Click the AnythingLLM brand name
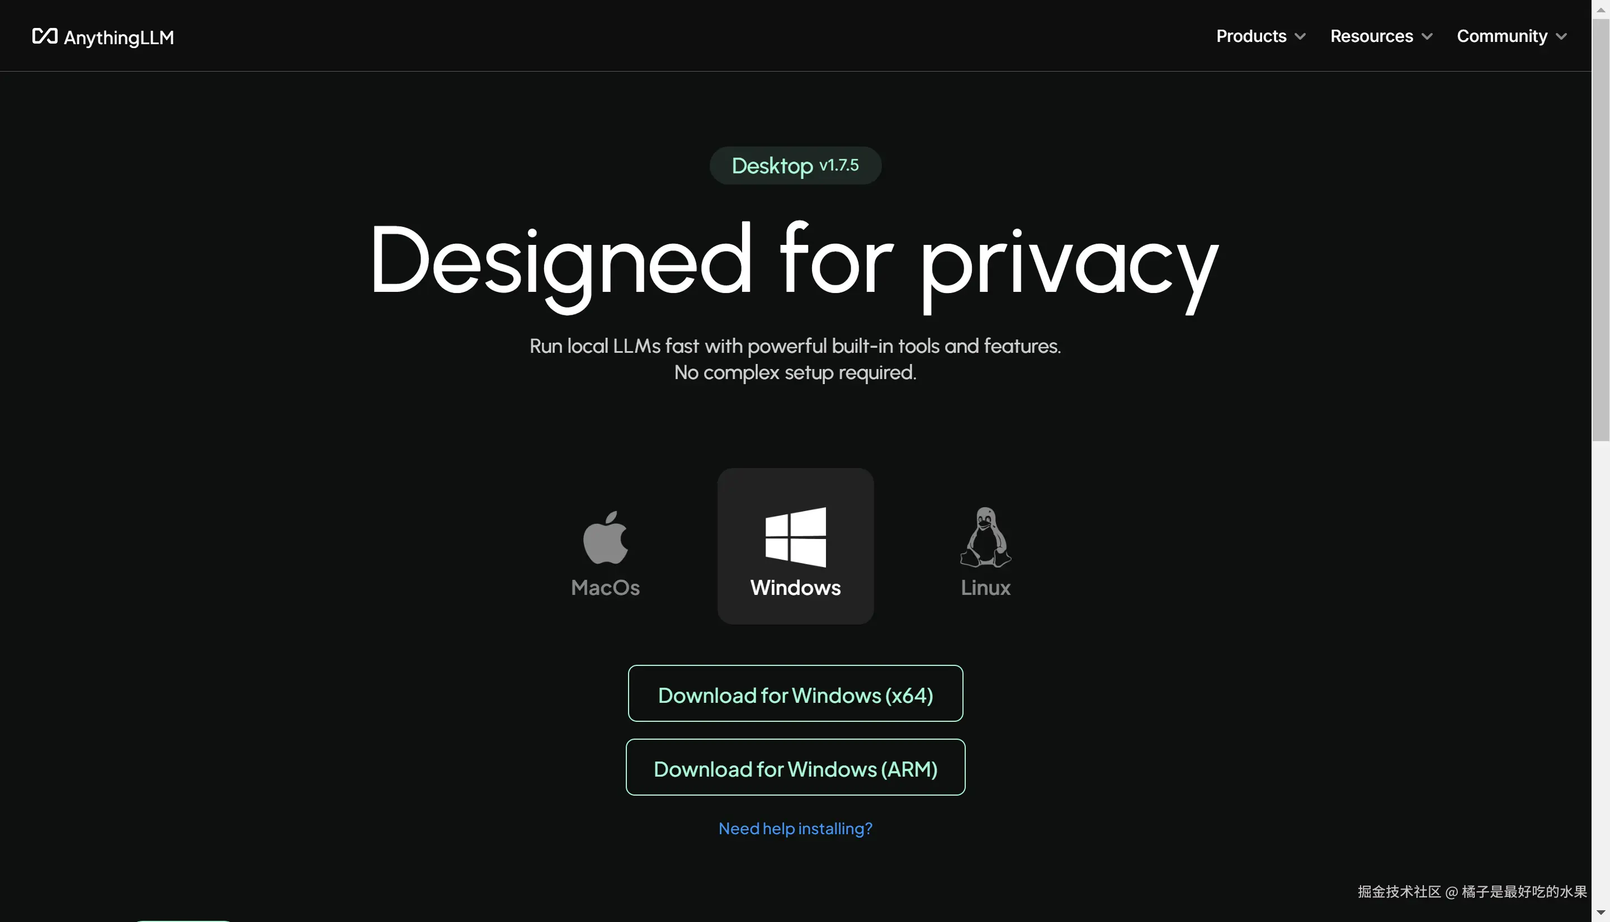This screenshot has height=922, width=1610. (x=119, y=37)
